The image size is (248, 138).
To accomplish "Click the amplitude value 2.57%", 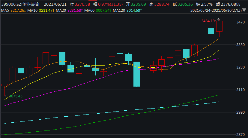I will (x=207, y=4).
